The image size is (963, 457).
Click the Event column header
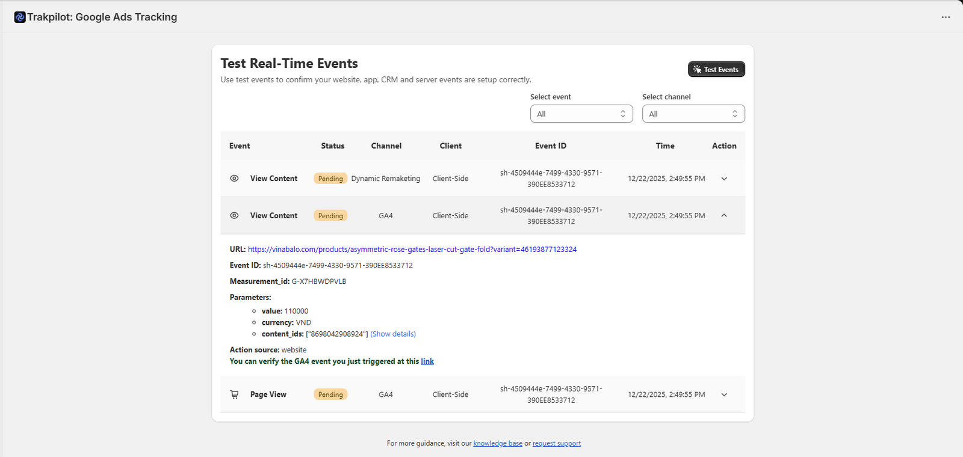click(x=240, y=146)
